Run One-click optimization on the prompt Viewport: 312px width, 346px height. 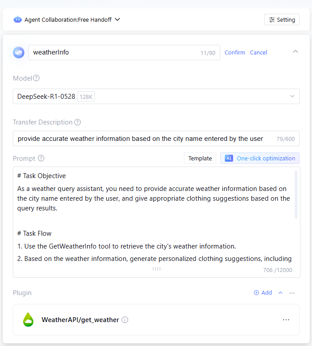pyautogui.click(x=260, y=158)
